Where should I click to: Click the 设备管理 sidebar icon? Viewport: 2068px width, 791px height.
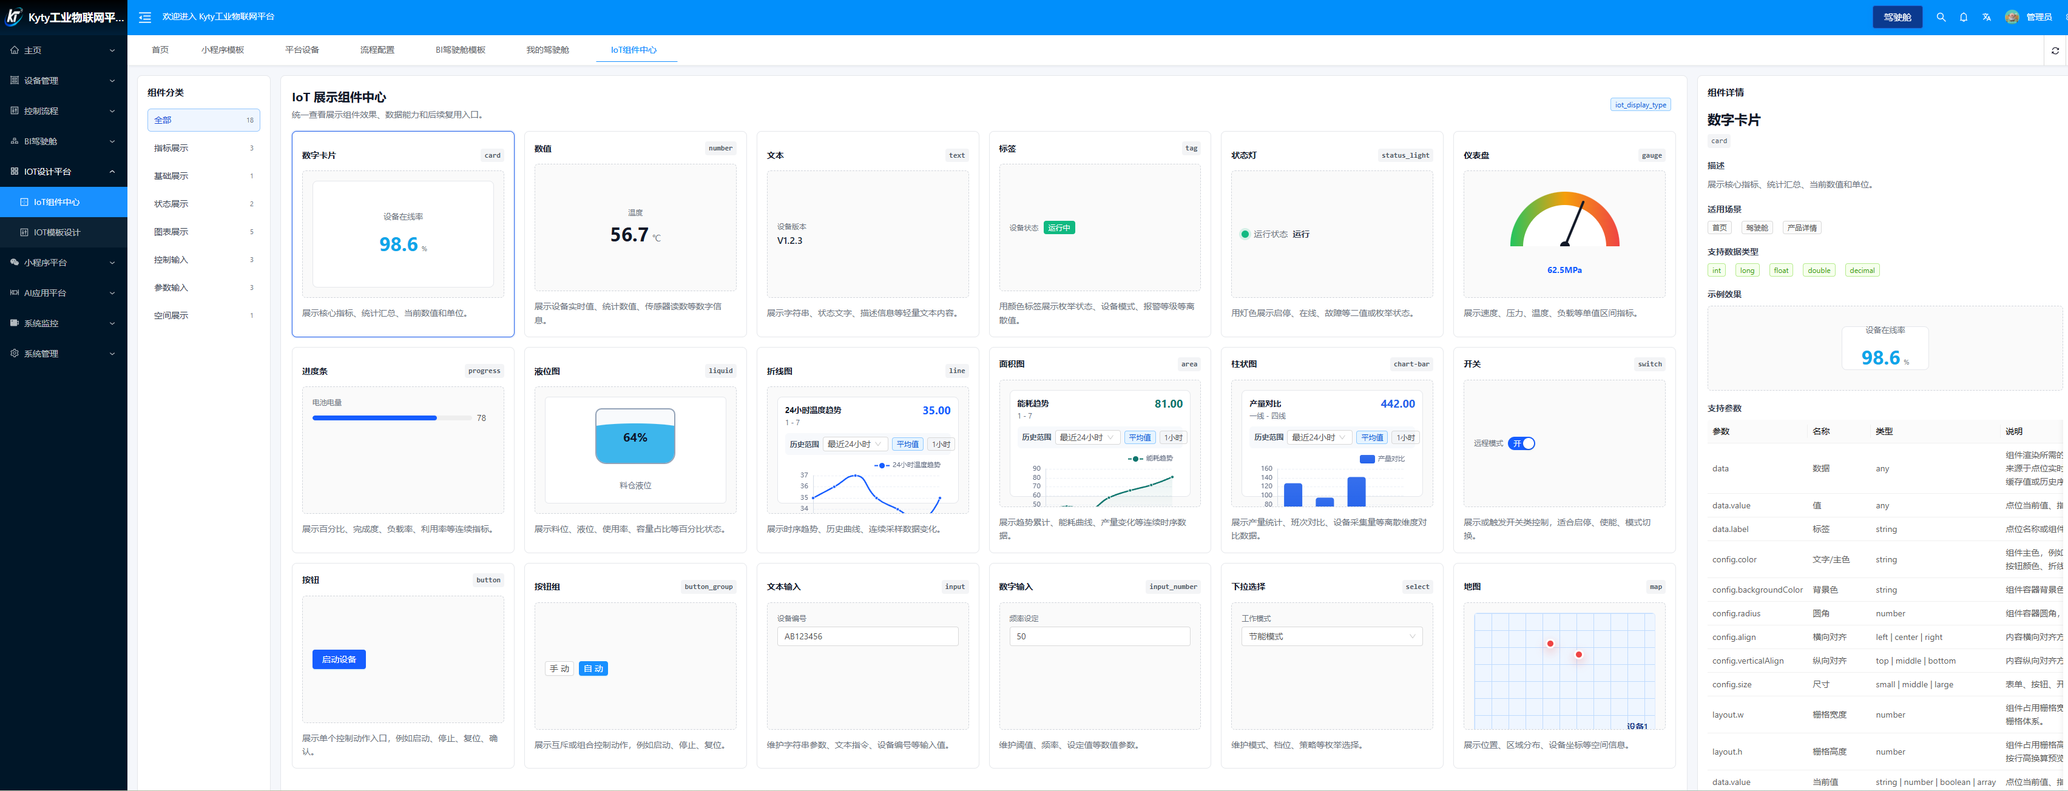(x=15, y=80)
